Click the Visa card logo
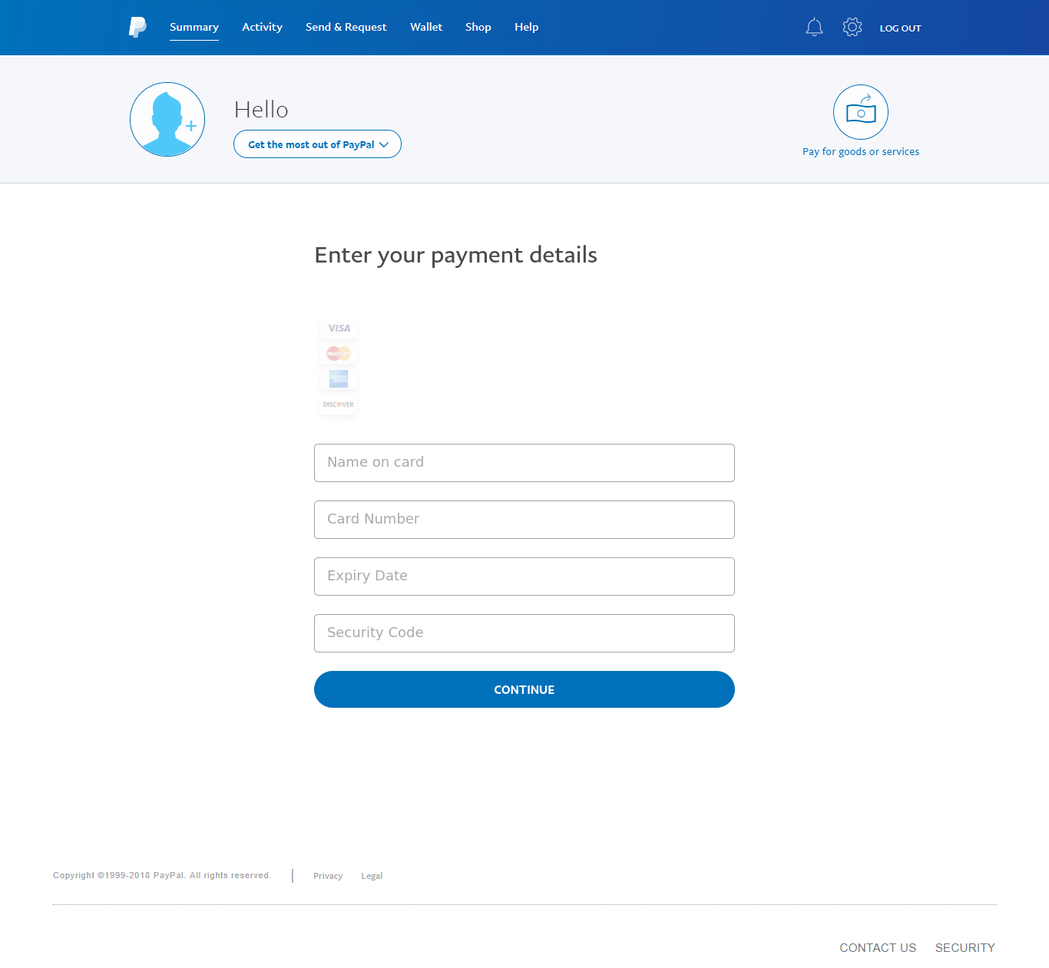The image size is (1049, 968). [x=339, y=329]
